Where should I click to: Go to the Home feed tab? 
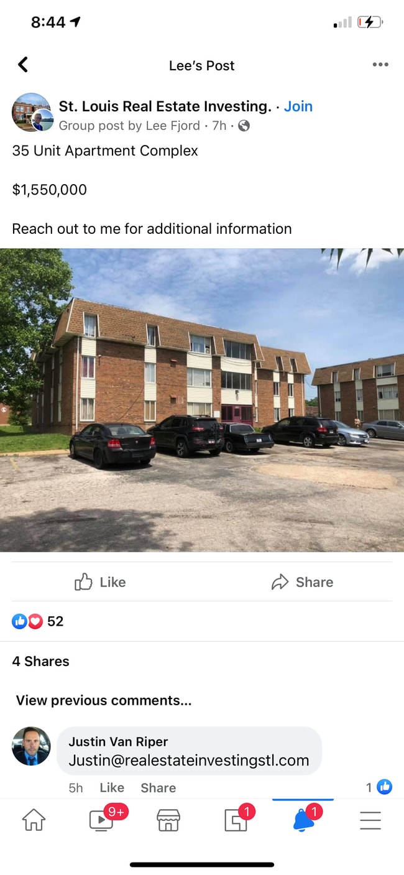point(34,820)
